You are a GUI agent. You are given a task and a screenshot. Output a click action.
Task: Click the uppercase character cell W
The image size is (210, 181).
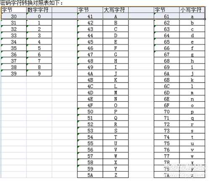tap(115, 156)
